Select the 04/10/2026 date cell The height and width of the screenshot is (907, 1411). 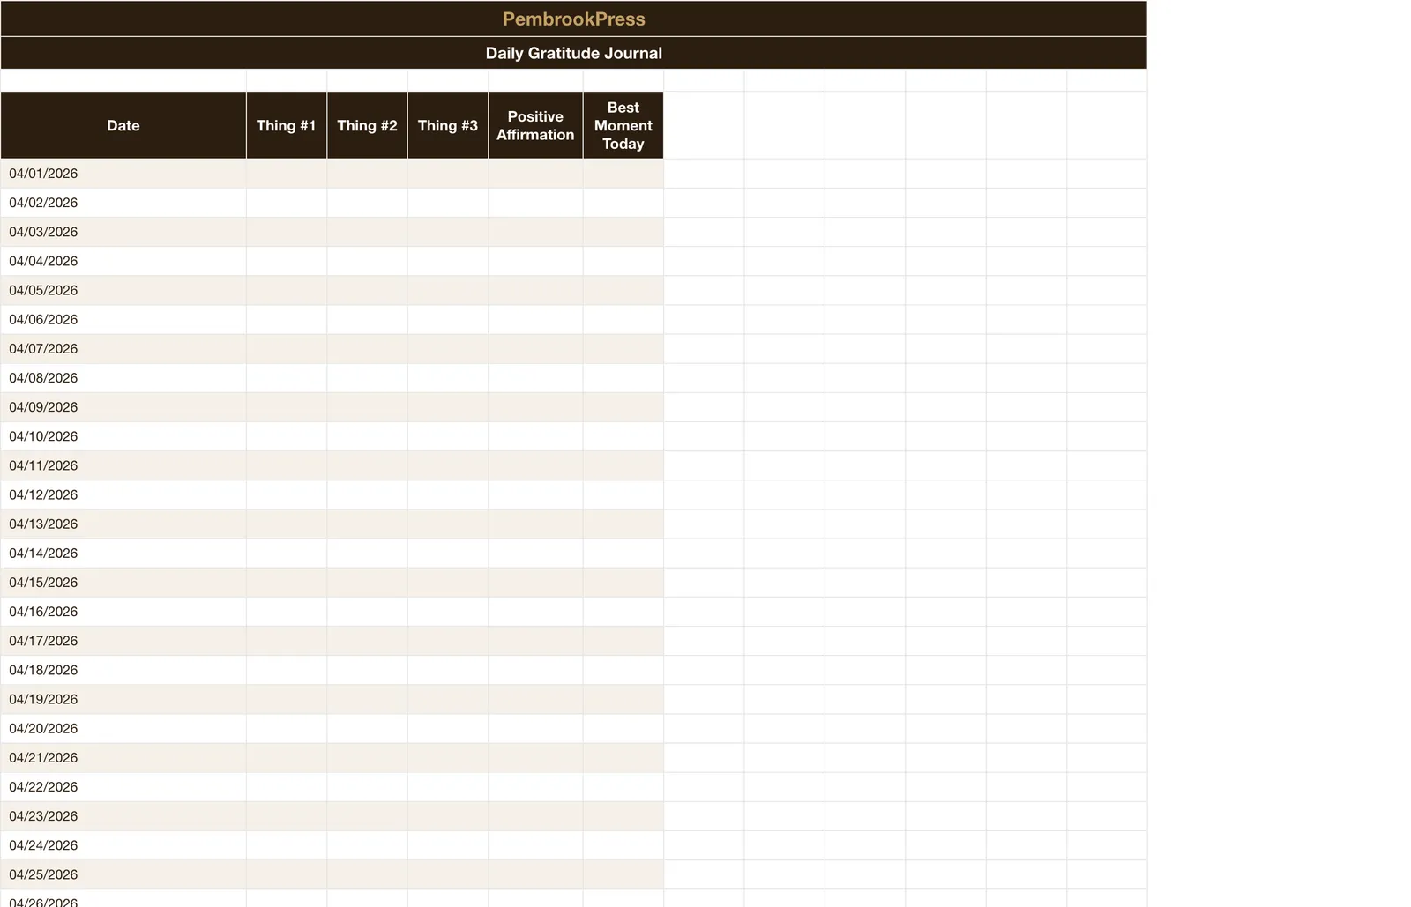[123, 436]
